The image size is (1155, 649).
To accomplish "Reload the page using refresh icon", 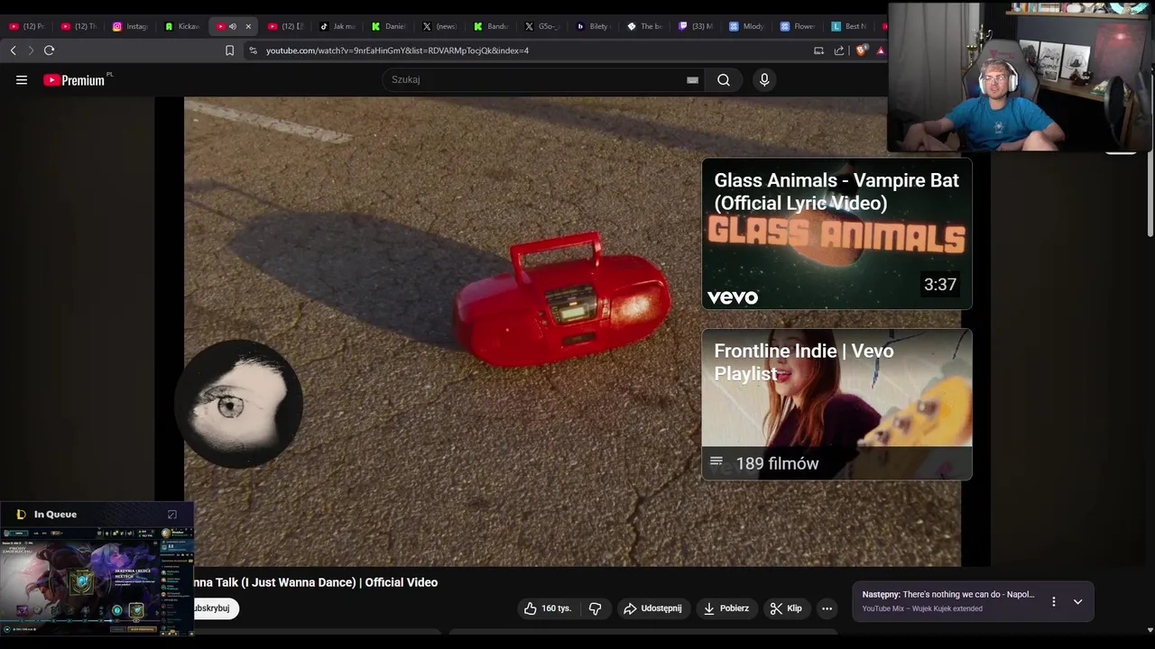I will [50, 50].
